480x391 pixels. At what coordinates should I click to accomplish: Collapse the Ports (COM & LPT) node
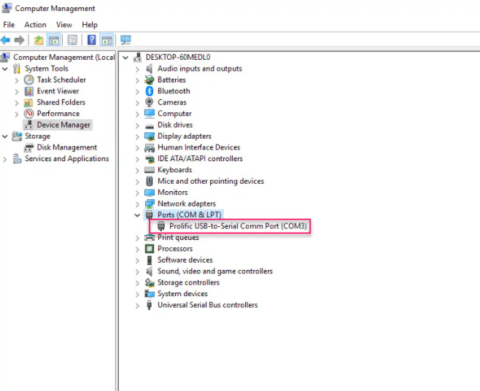pos(137,215)
